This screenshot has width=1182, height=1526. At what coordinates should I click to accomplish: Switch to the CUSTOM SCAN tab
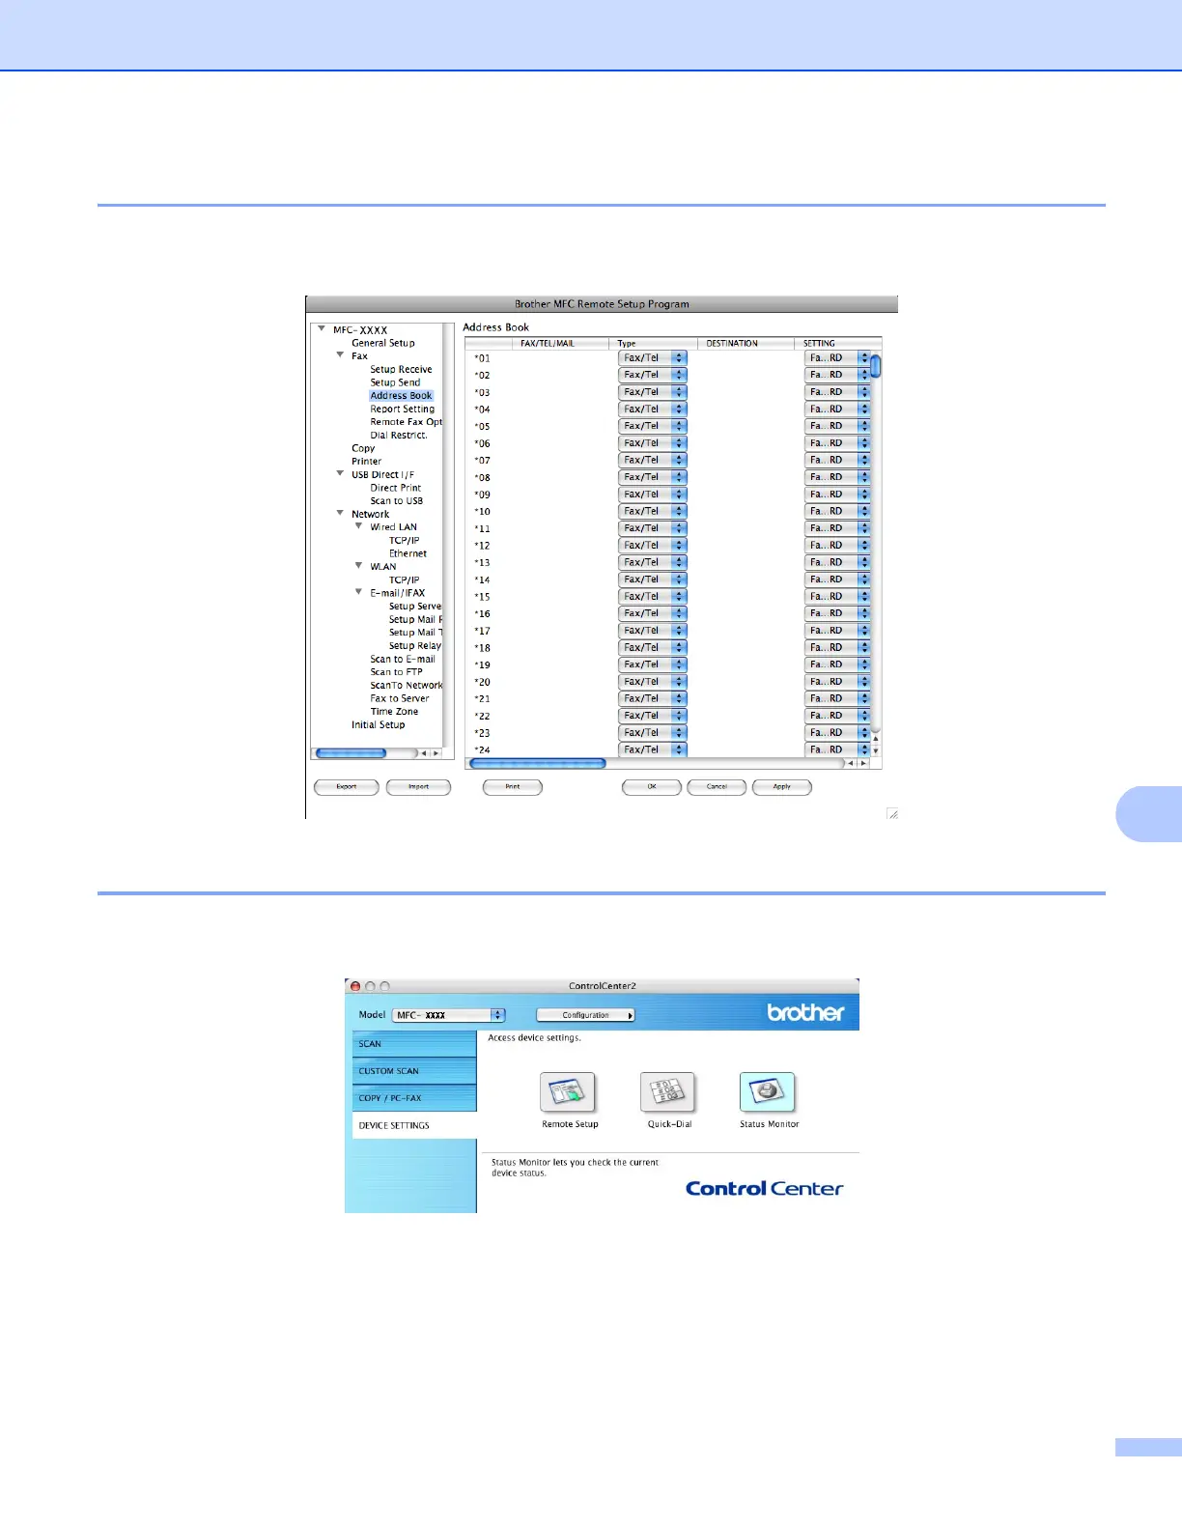(414, 1071)
